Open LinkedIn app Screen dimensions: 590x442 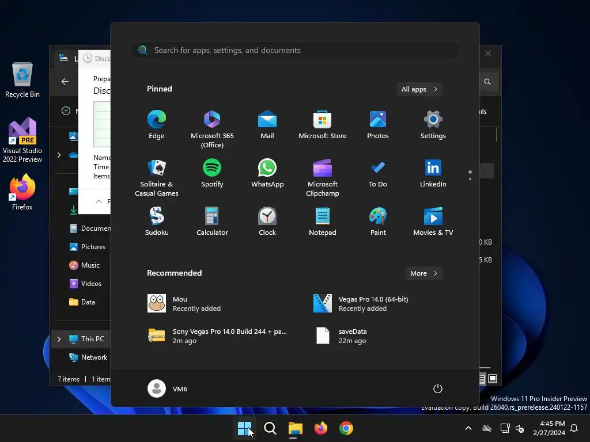[x=433, y=173]
